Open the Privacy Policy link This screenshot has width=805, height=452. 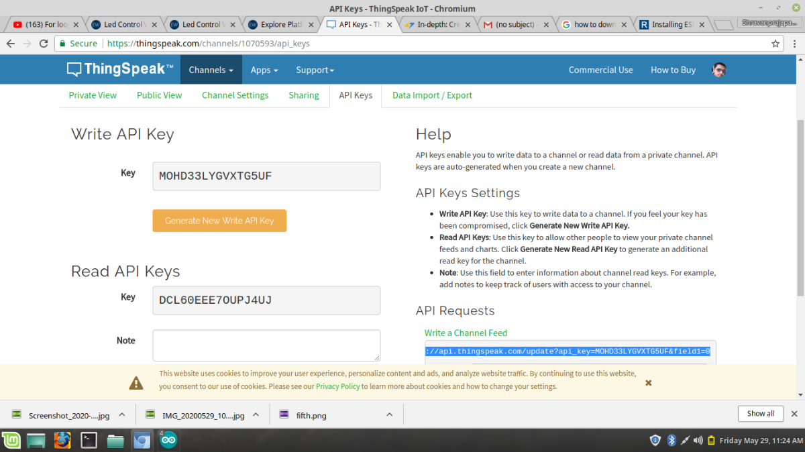tap(337, 386)
